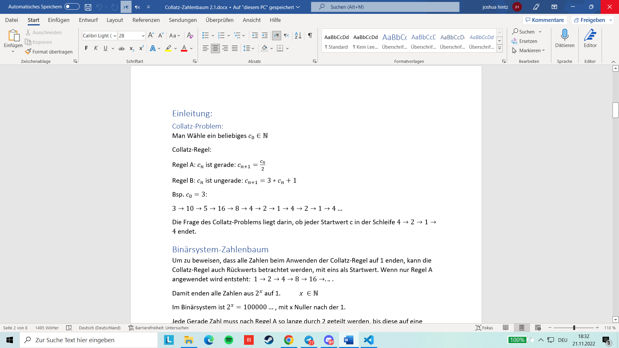
Task: Increase paragraph indent
Action: coord(265,35)
